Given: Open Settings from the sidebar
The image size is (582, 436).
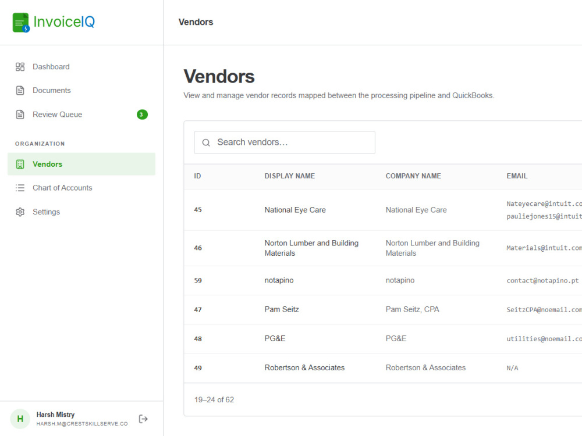Looking at the screenshot, I should click(81, 212).
